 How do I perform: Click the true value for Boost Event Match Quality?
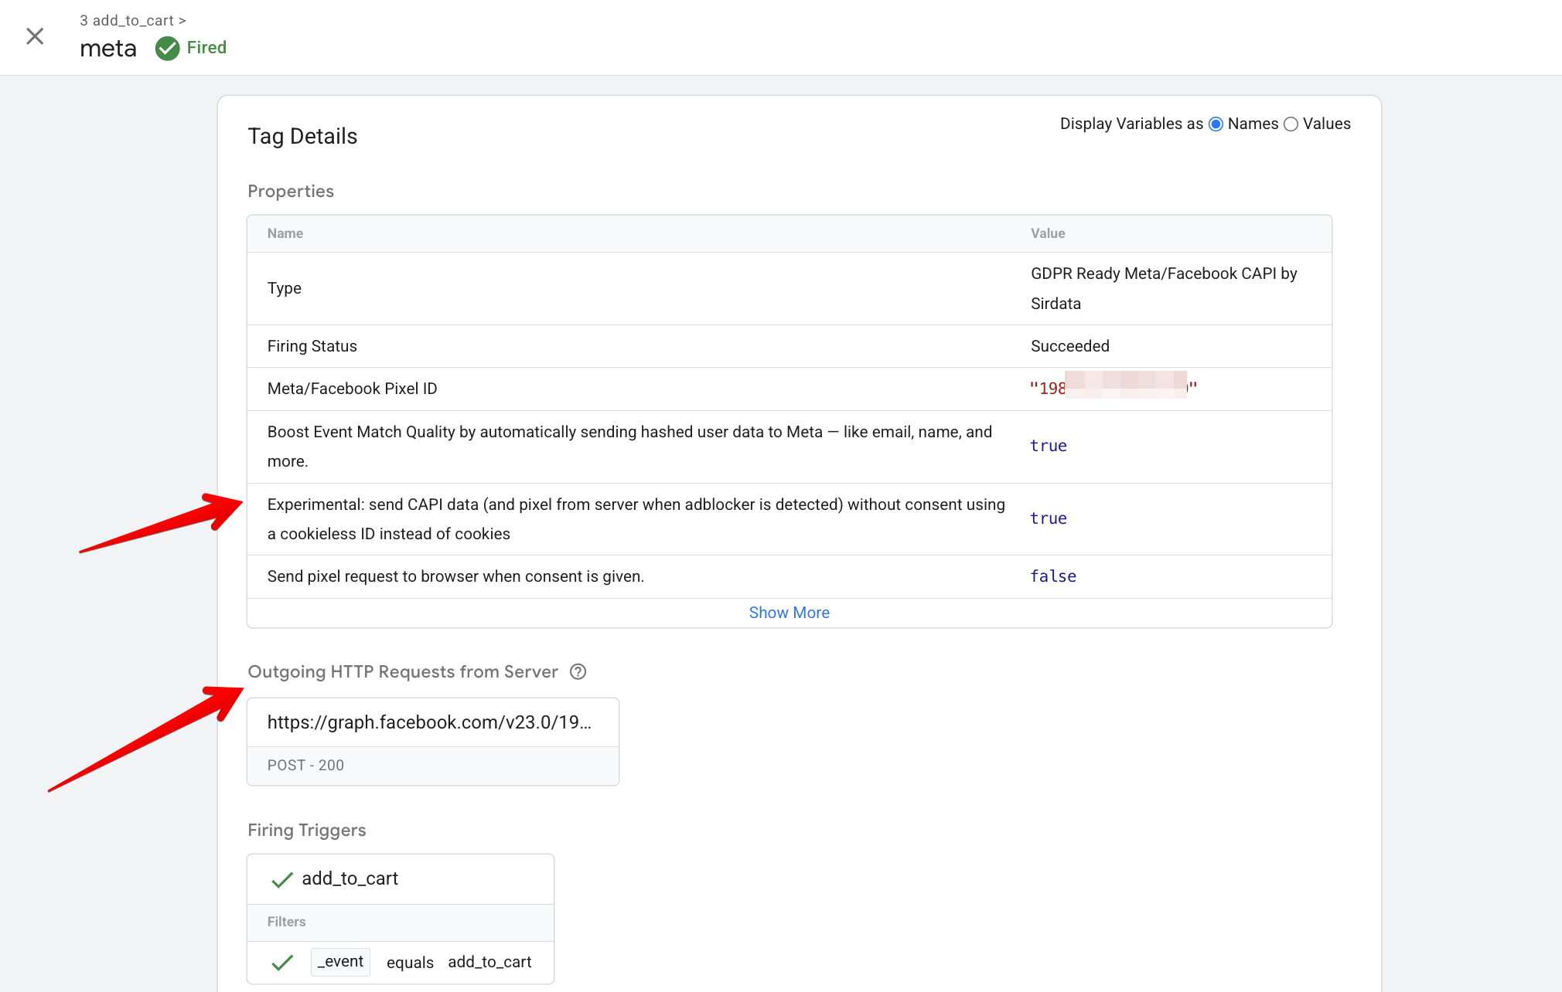pos(1048,446)
